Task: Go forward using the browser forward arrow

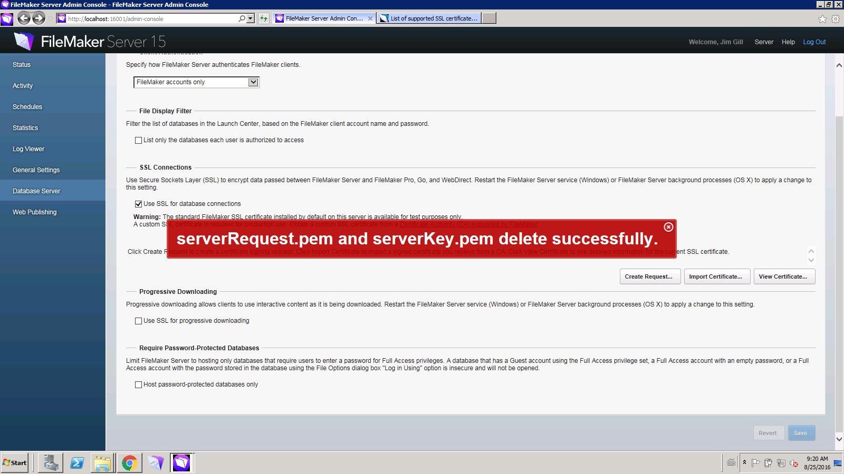Action: tap(39, 18)
